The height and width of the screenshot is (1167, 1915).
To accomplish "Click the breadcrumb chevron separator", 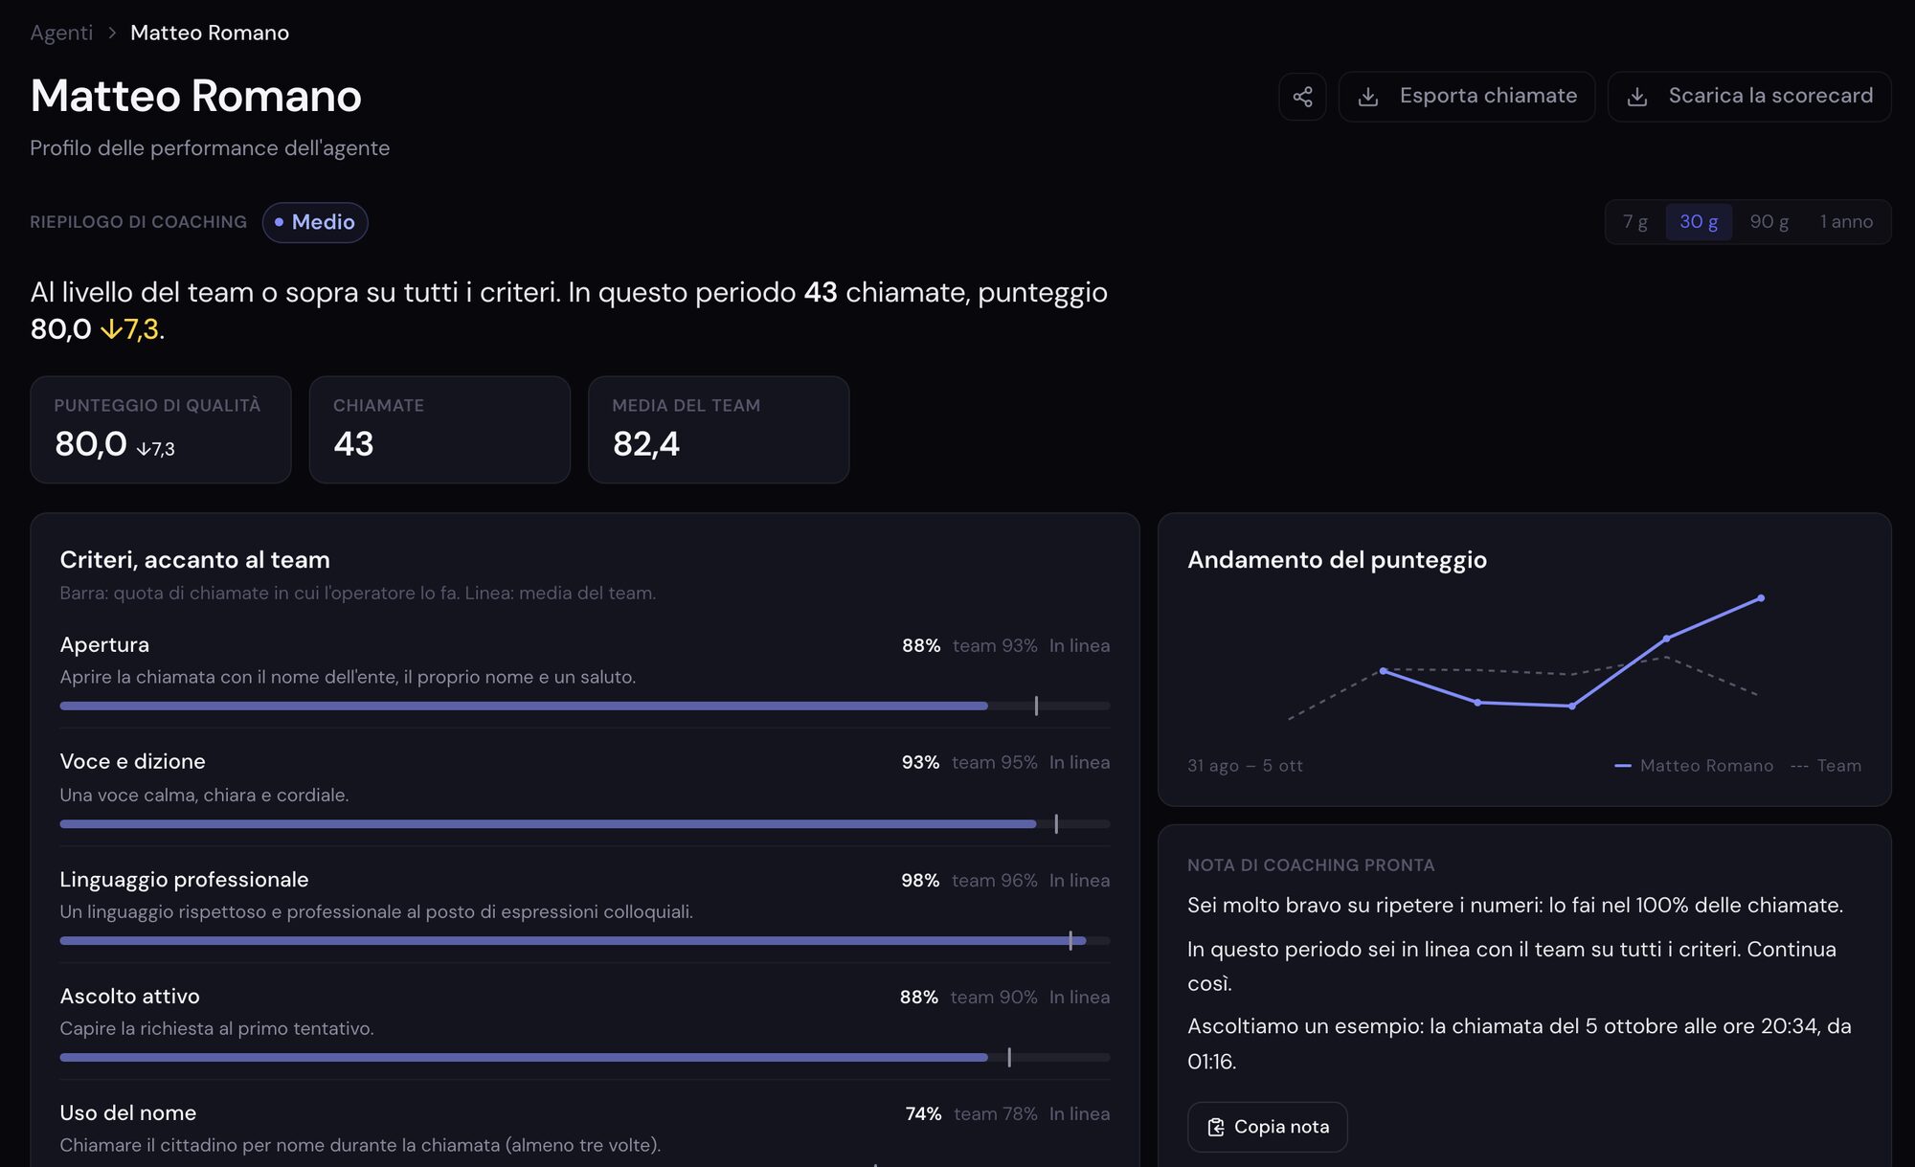I will (x=112, y=33).
